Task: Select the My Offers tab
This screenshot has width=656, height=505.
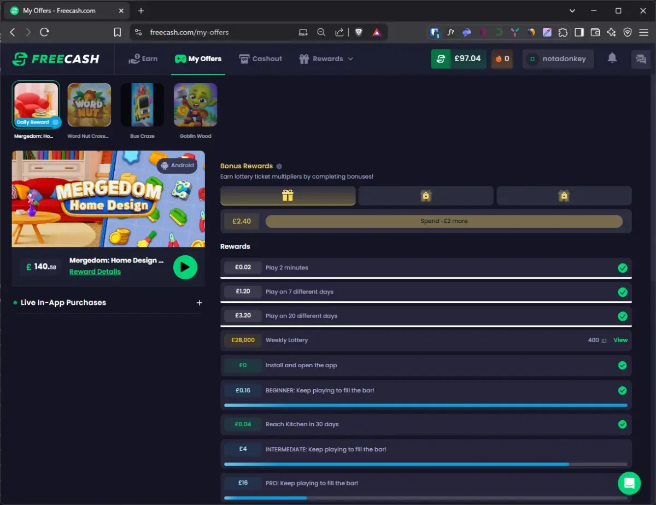Action: click(198, 58)
